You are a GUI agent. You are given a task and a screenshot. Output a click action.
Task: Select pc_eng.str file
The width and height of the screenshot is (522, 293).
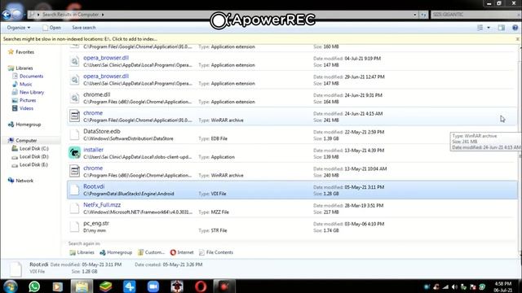tap(292, 227)
